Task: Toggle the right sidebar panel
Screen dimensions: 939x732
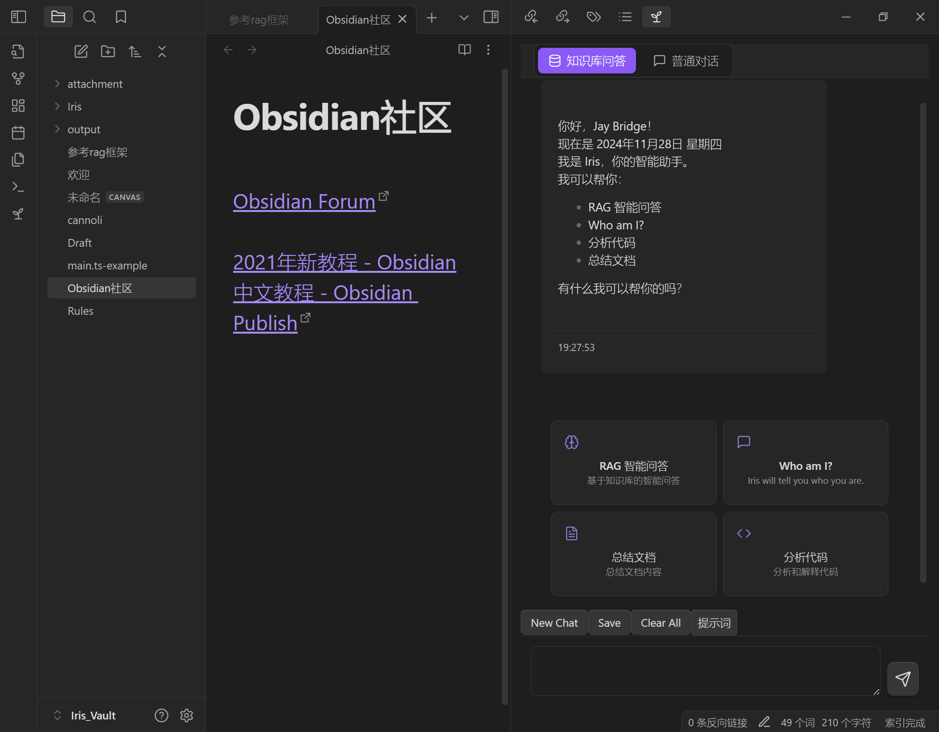Action: 491,17
